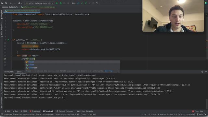The image size is (208, 117).
Task: Click the terminal vertical scrollbar
Action: [207, 104]
